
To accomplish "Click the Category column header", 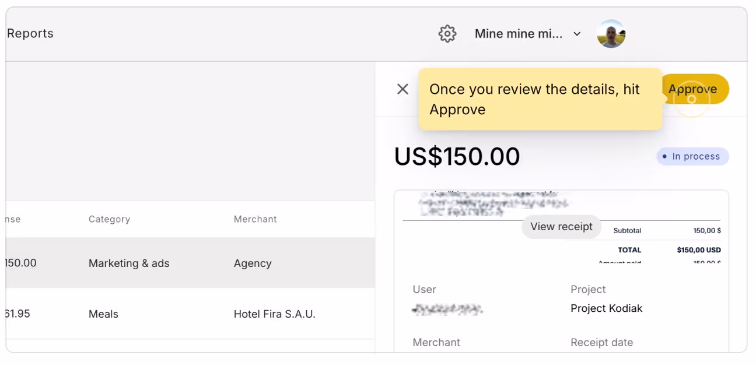I will [x=109, y=219].
